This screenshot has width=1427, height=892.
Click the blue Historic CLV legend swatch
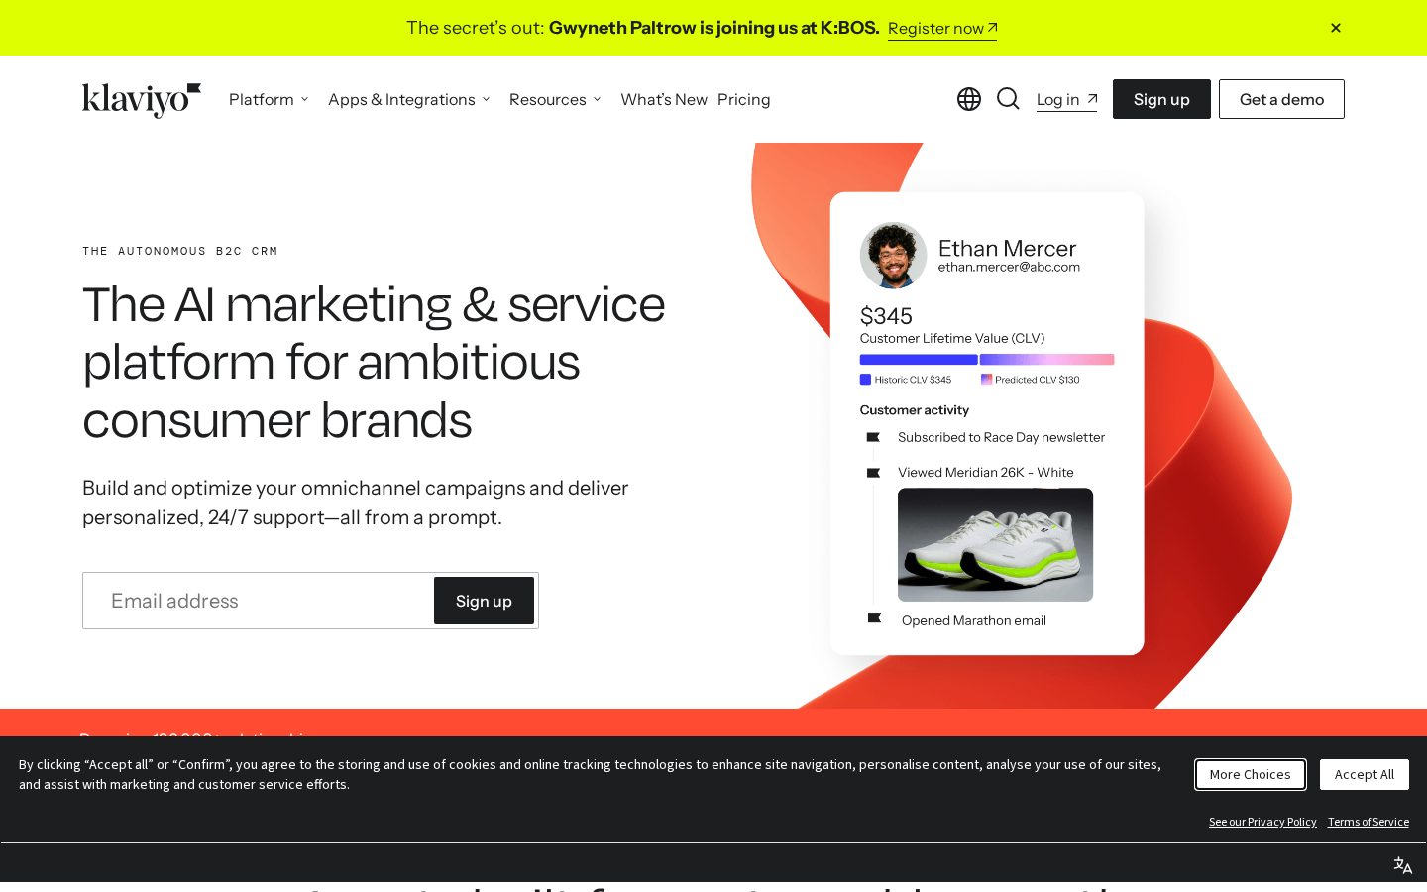click(x=865, y=380)
